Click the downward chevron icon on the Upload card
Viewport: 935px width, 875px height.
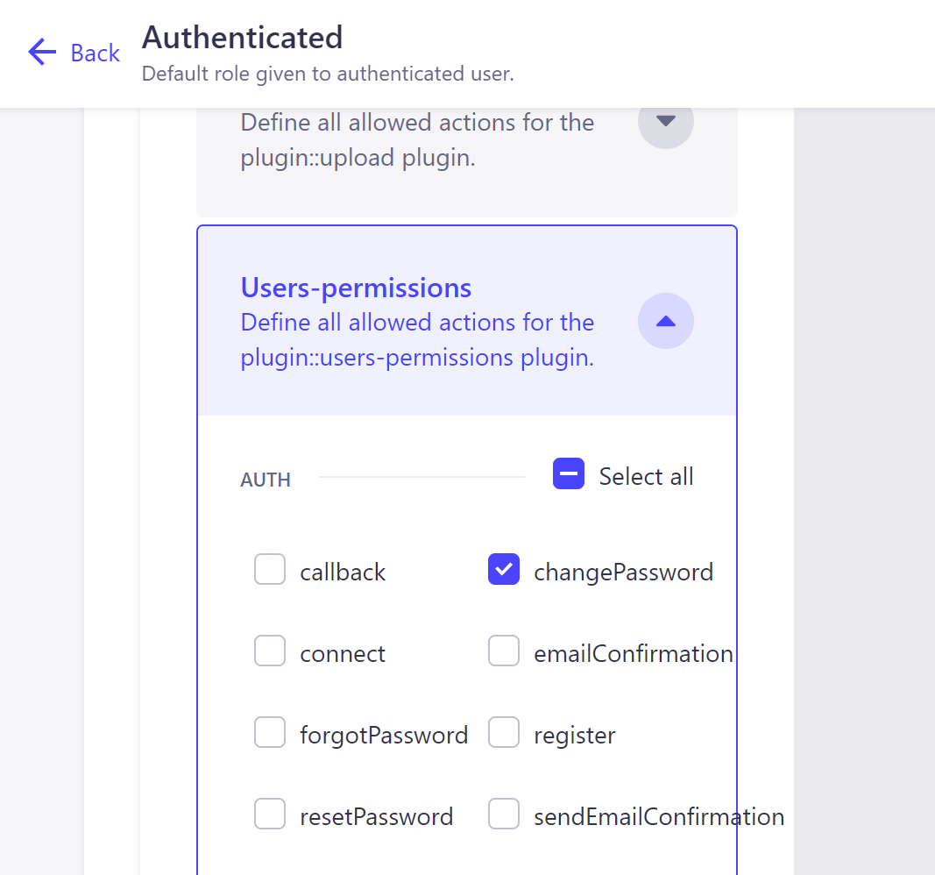click(665, 122)
